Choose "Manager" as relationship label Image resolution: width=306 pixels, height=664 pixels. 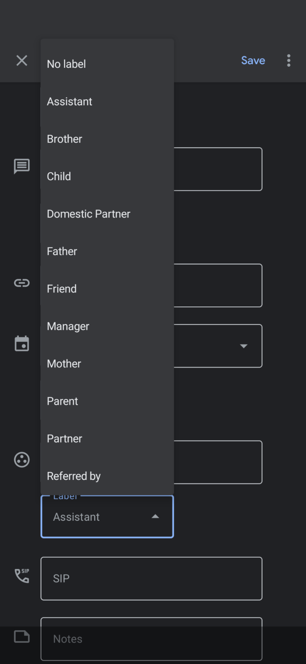pyautogui.click(x=68, y=326)
